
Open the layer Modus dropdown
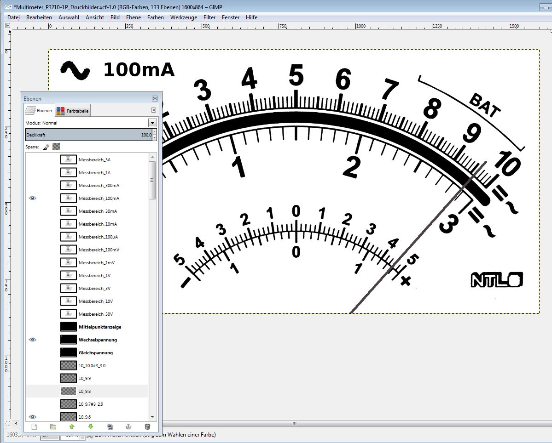click(152, 123)
